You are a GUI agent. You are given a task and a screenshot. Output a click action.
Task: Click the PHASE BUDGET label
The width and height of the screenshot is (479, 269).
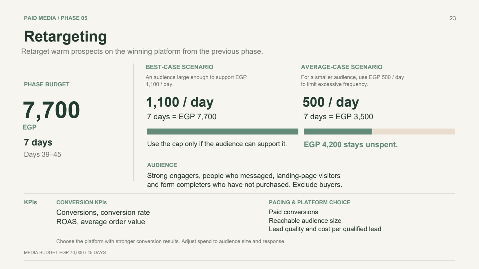click(x=47, y=84)
